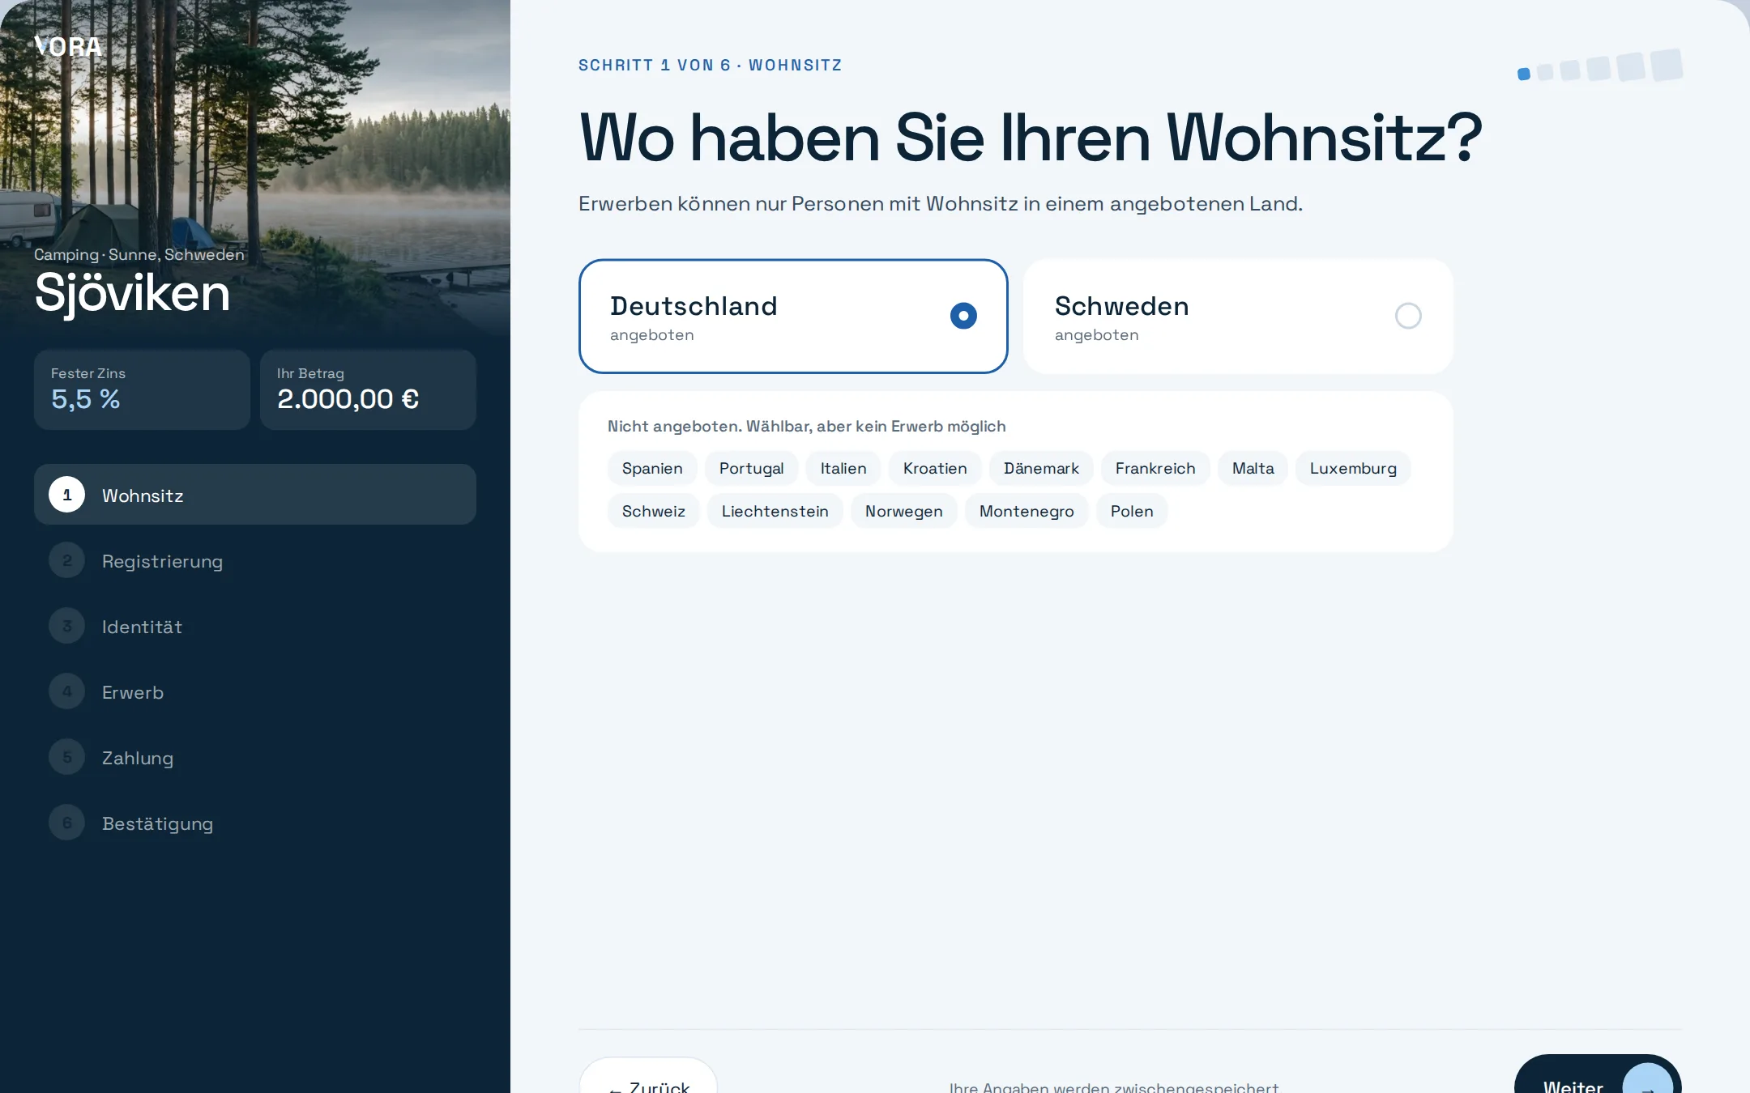Select the Schweden radio button
This screenshot has height=1093, width=1750.
pos(1408,316)
